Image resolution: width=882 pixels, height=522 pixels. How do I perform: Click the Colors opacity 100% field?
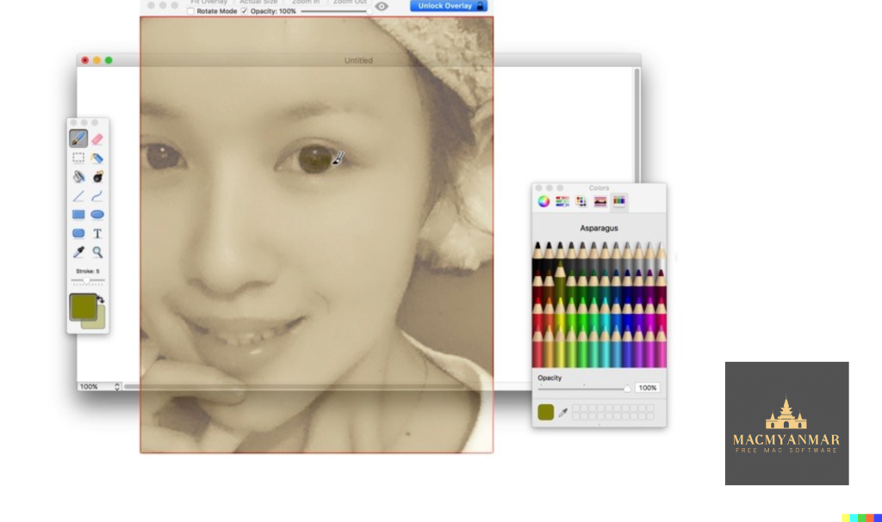647,388
